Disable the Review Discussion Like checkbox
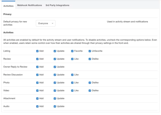161x115 pixels. click(x=72, y=75)
